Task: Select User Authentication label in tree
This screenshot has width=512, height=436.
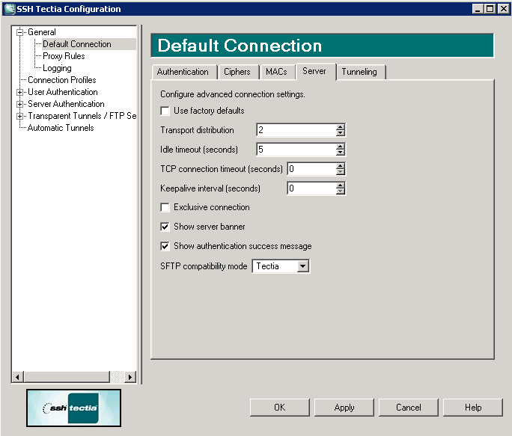Action: (63, 92)
